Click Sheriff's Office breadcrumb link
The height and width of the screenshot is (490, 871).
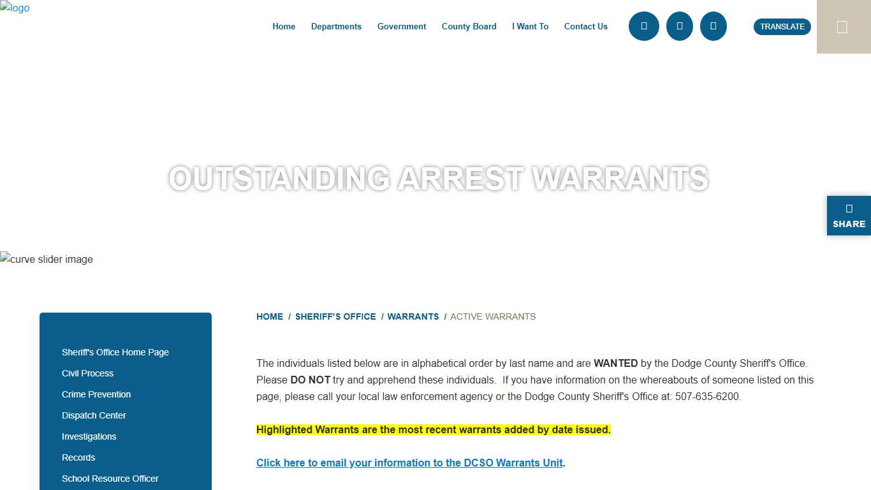coord(335,316)
